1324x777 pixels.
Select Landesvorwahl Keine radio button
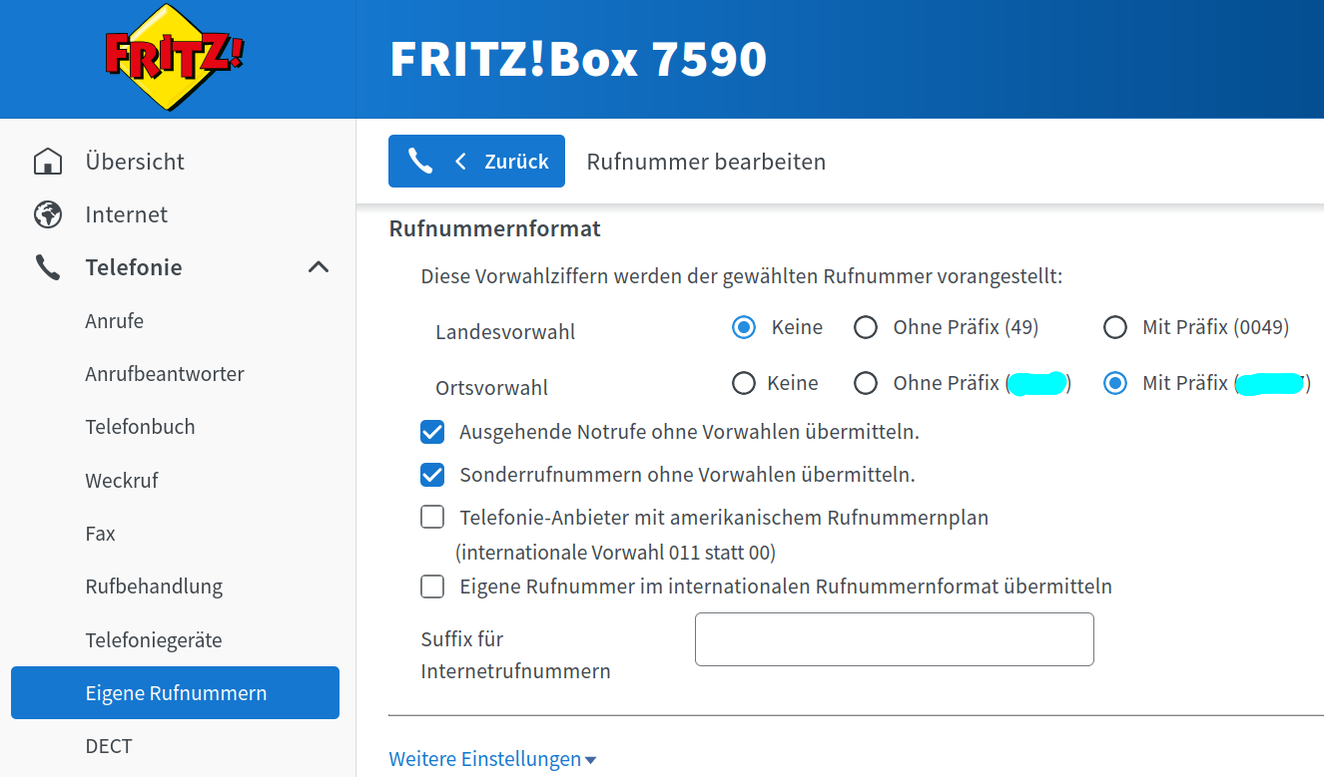744,327
